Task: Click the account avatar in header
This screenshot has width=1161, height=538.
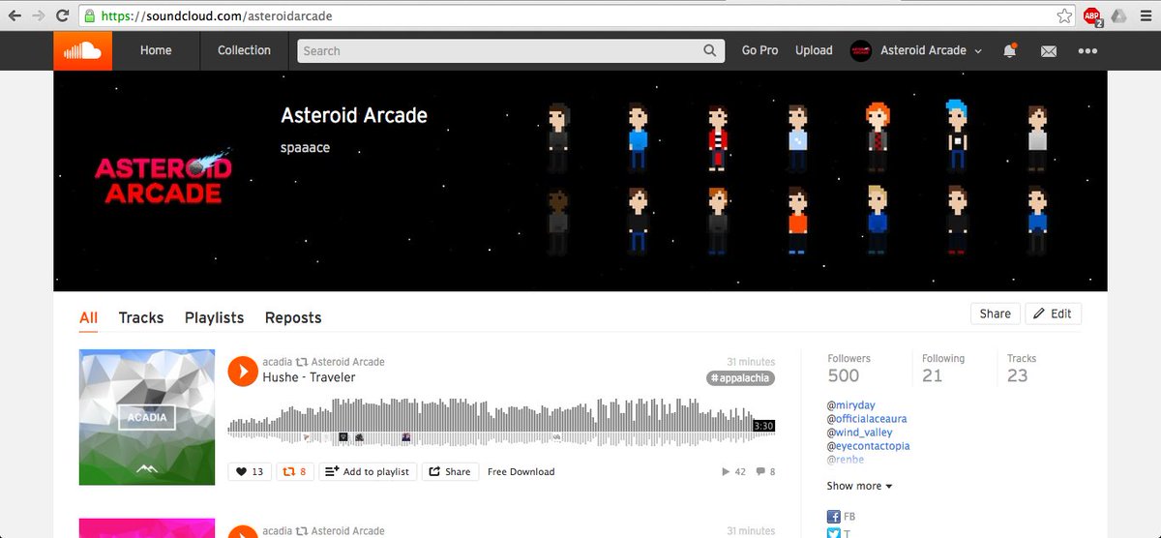Action: (x=861, y=50)
